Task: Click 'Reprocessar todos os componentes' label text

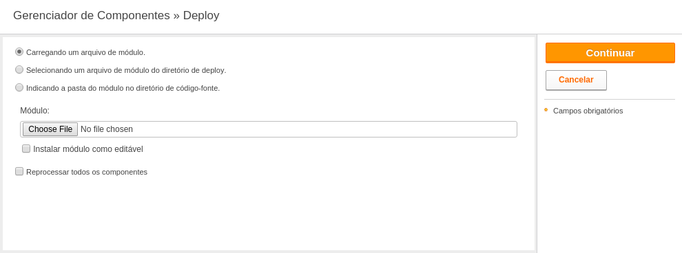Action: (87, 172)
